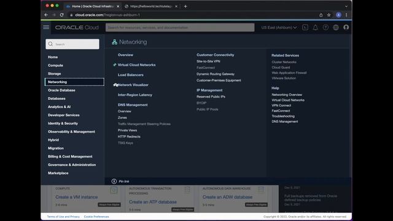Click Cookie Preferences in the footer

(x=96, y=217)
